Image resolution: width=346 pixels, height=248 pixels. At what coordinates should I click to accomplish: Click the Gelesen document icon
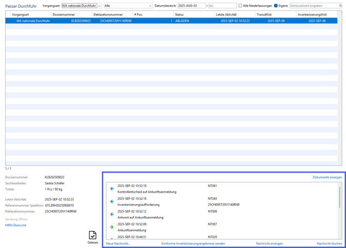pos(92,235)
